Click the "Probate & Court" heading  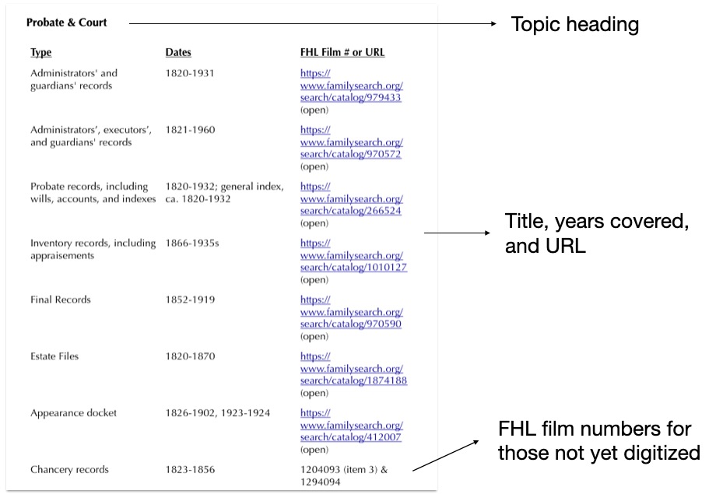67,23
